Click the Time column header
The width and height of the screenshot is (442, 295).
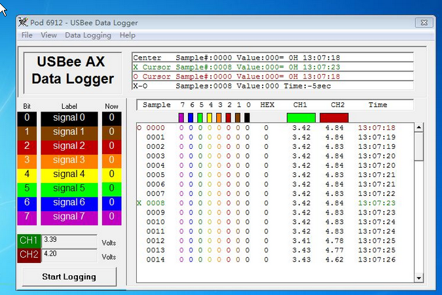pos(378,105)
